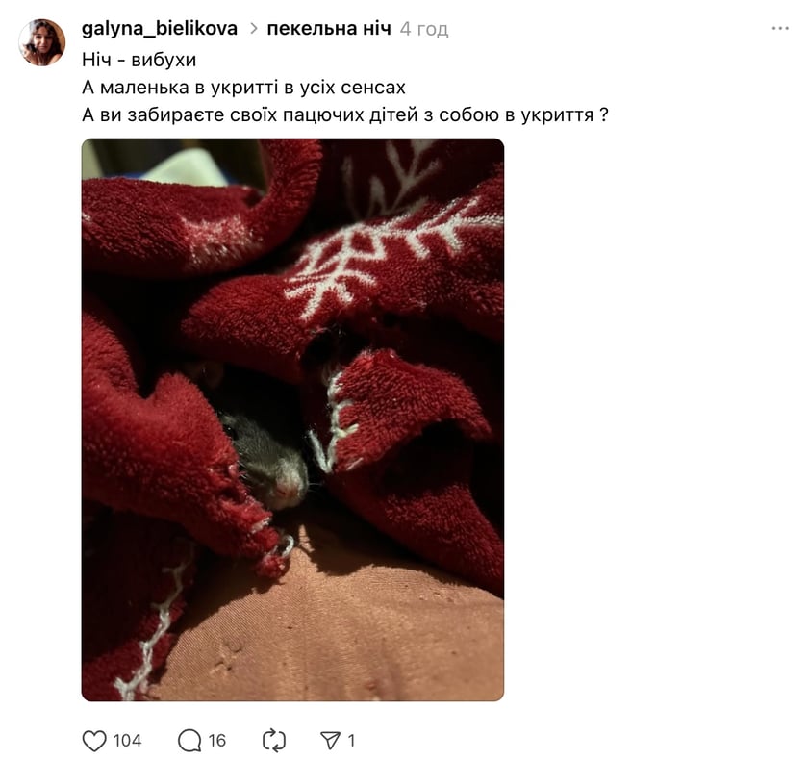Open the galyna_bielikova username link
The image size is (808, 760).
160,29
